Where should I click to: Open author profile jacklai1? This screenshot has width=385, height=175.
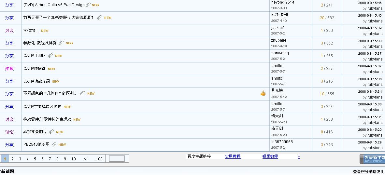pyautogui.click(x=278, y=28)
